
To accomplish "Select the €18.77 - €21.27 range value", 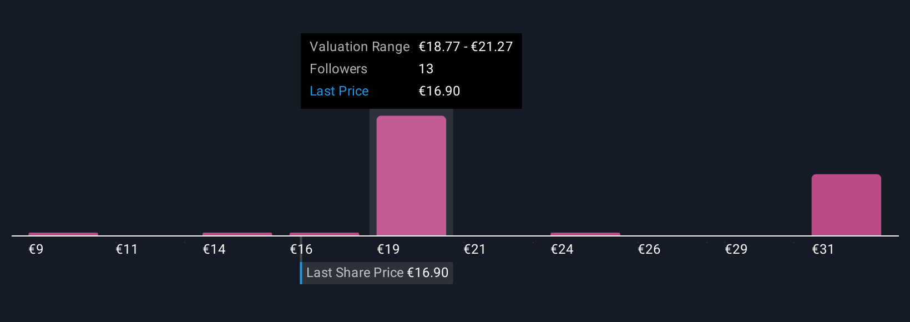I will 466,47.
